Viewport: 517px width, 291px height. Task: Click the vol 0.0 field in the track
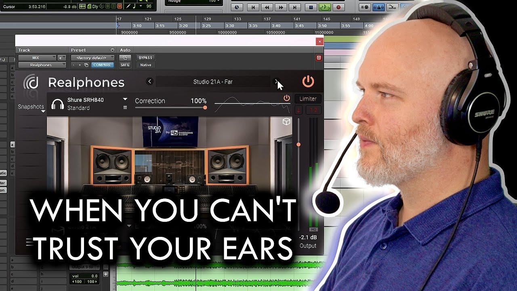click(84, 276)
